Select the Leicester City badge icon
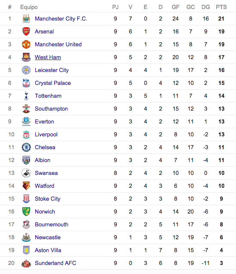236x274 pixels. click(x=26, y=70)
